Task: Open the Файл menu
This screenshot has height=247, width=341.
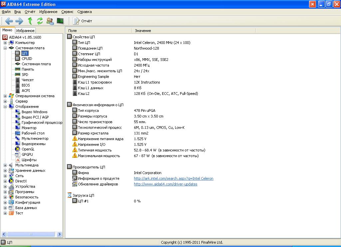Action: [6, 12]
